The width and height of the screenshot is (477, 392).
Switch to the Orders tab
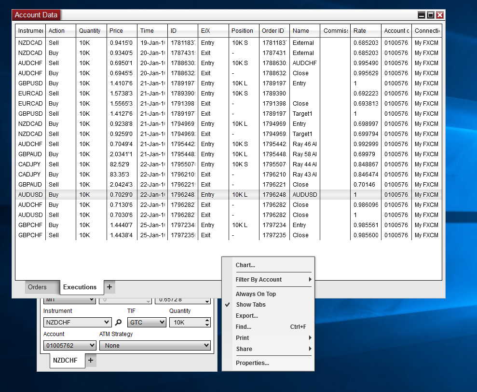pyautogui.click(x=37, y=287)
